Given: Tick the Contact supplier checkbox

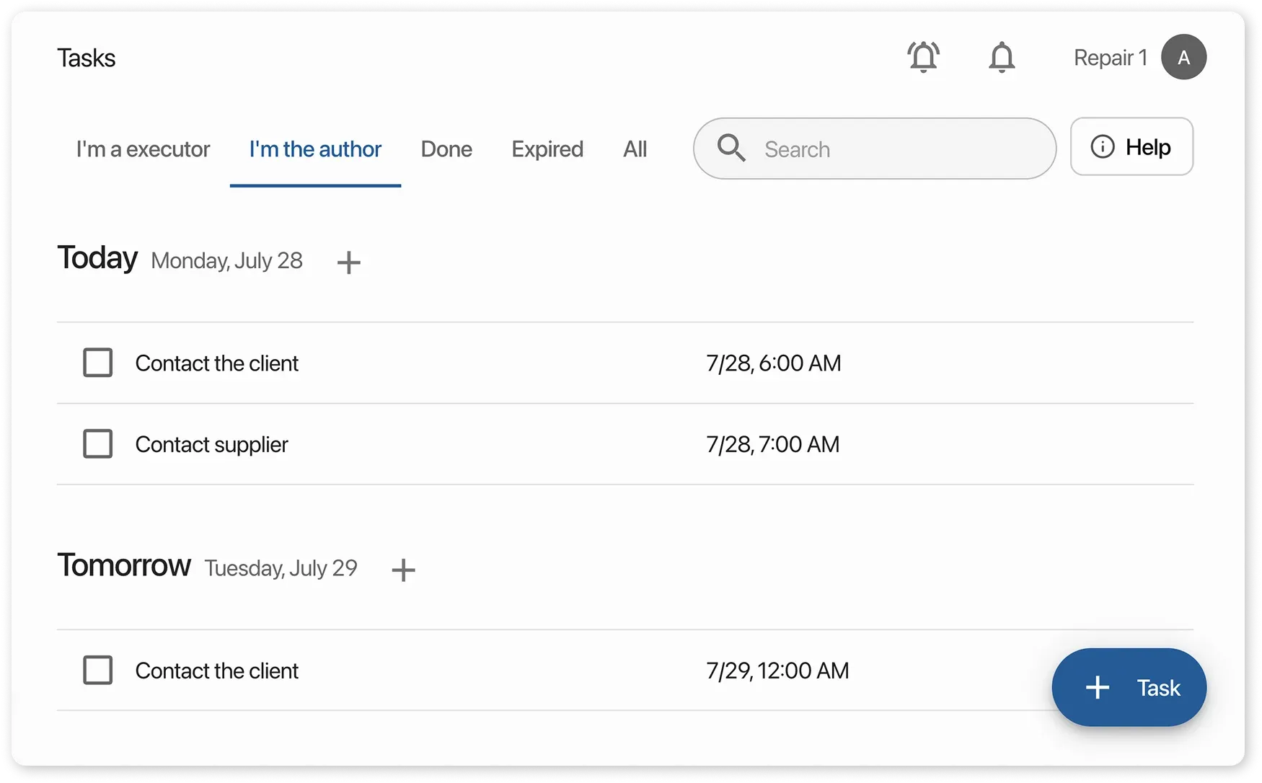Looking at the screenshot, I should [98, 444].
